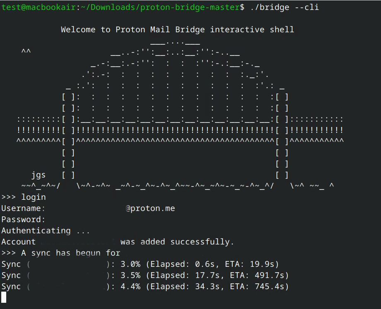Click the Username: label

pos(23,208)
